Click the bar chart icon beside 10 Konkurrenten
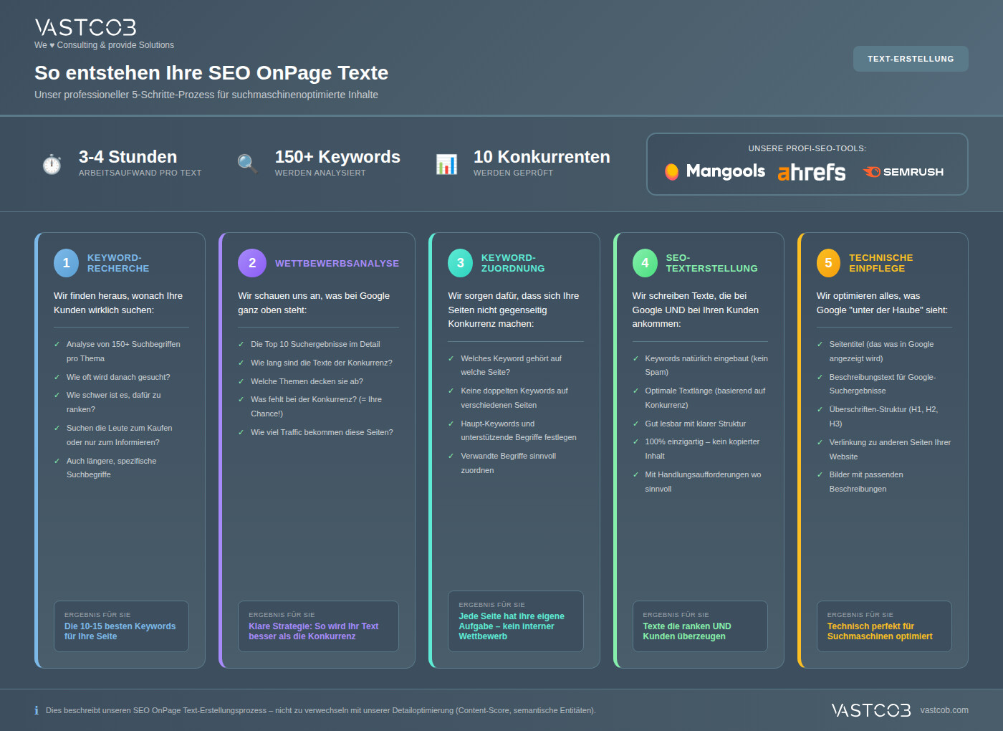Screen dimensions: 1003x731 pos(446,164)
